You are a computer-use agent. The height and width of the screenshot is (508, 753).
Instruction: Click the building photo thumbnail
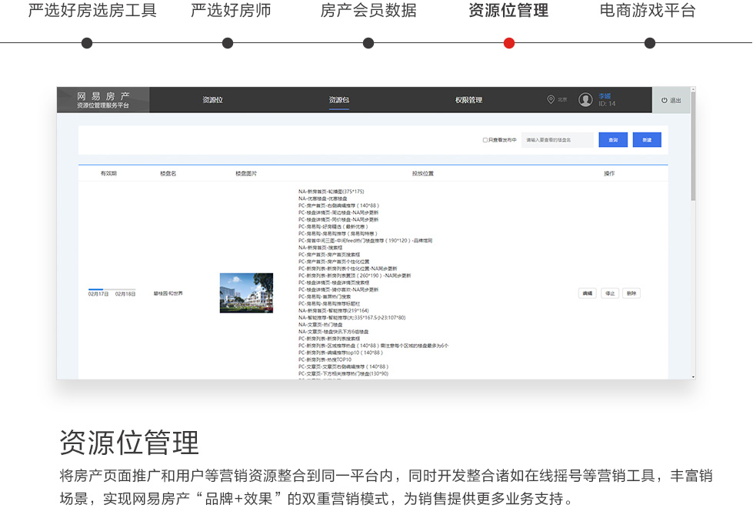point(246,293)
